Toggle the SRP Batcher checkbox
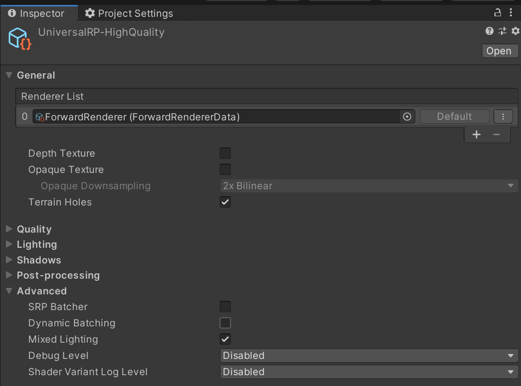This screenshot has height=386, width=521. (225, 307)
